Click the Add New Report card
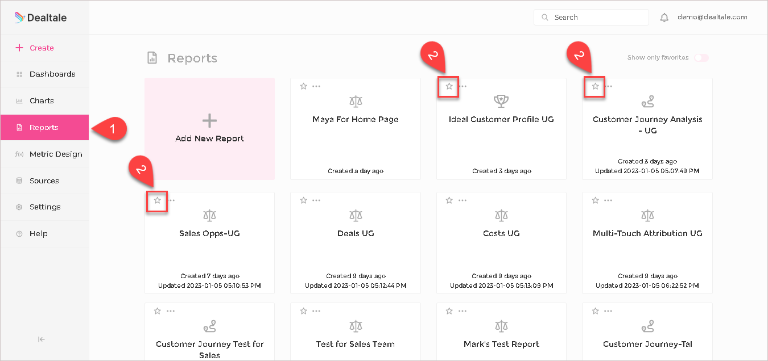This screenshot has width=768, height=361. point(210,129)
